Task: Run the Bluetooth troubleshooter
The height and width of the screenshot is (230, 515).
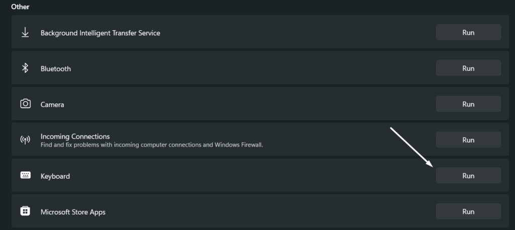Action: [468, 68]
